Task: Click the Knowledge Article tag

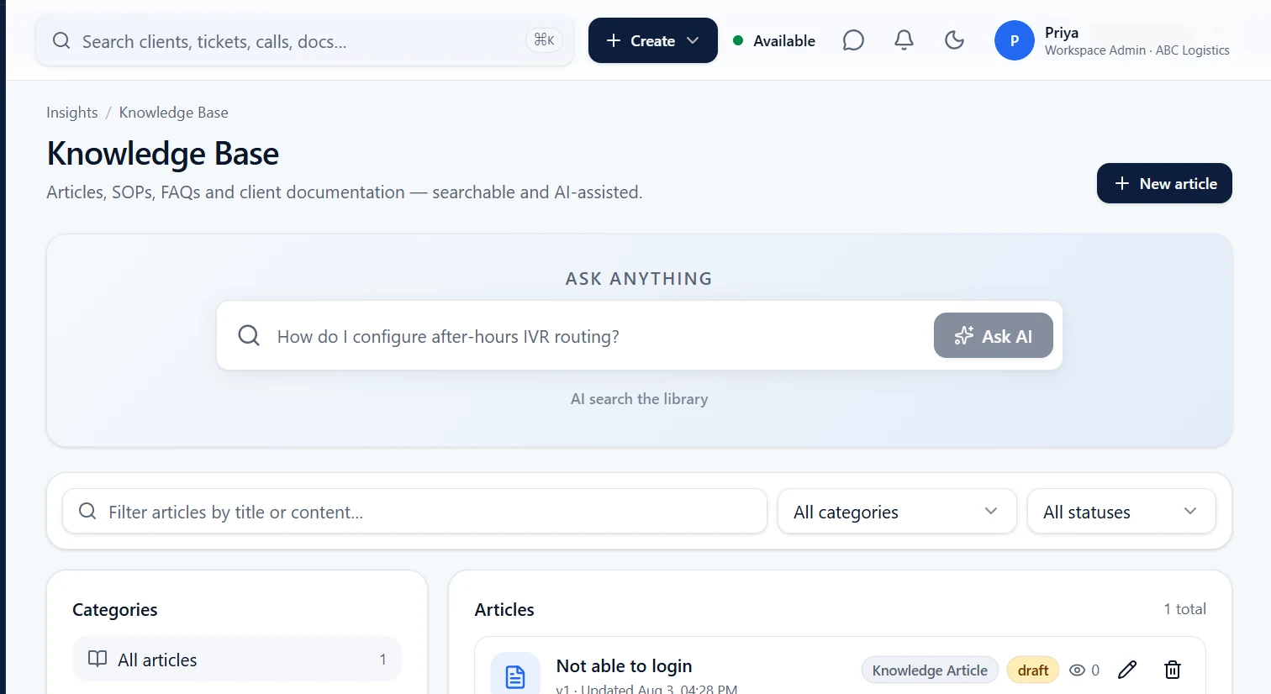Action: click(930, 670)
